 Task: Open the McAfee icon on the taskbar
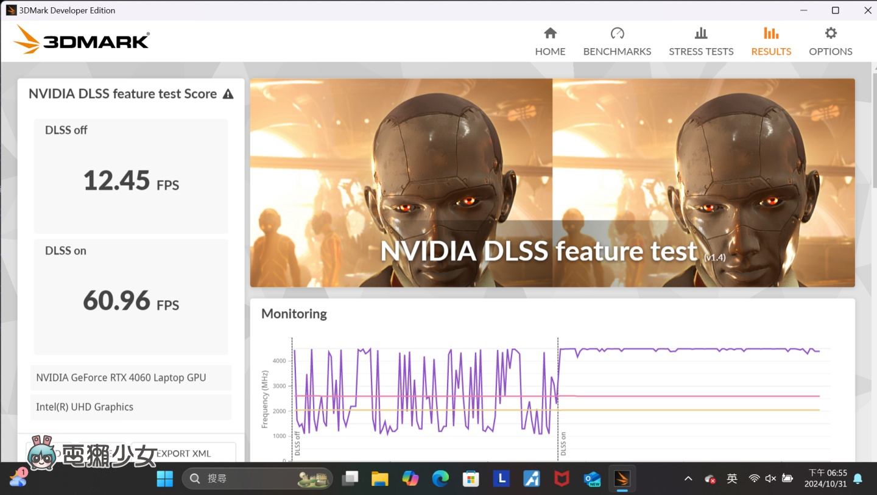pos(562,479)
